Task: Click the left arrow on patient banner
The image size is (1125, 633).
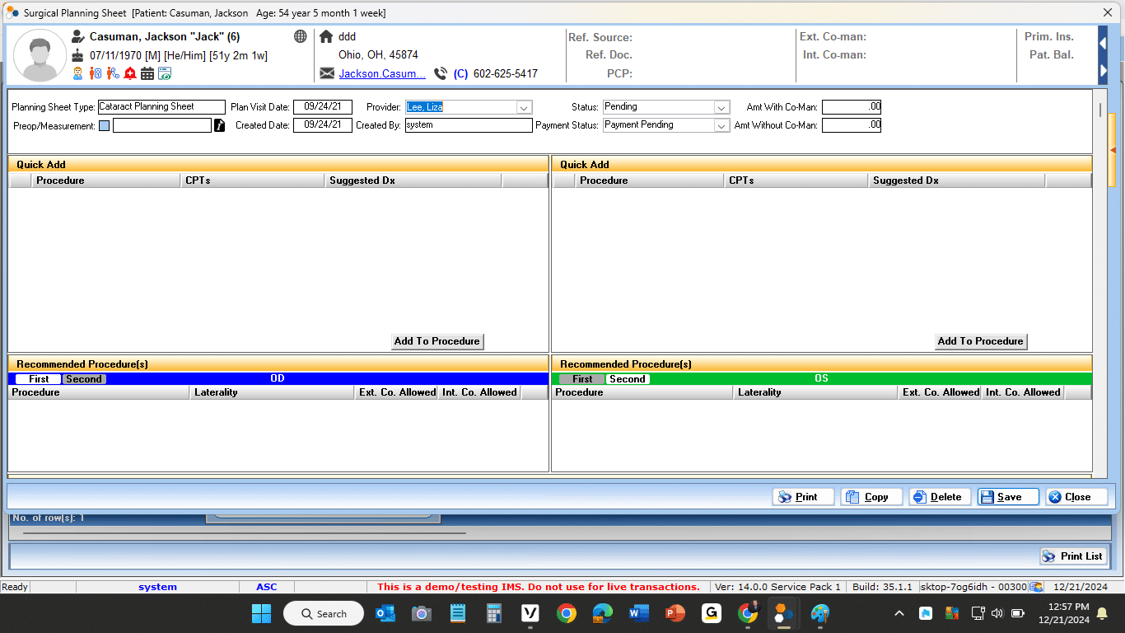Action: click(1103, 43)
